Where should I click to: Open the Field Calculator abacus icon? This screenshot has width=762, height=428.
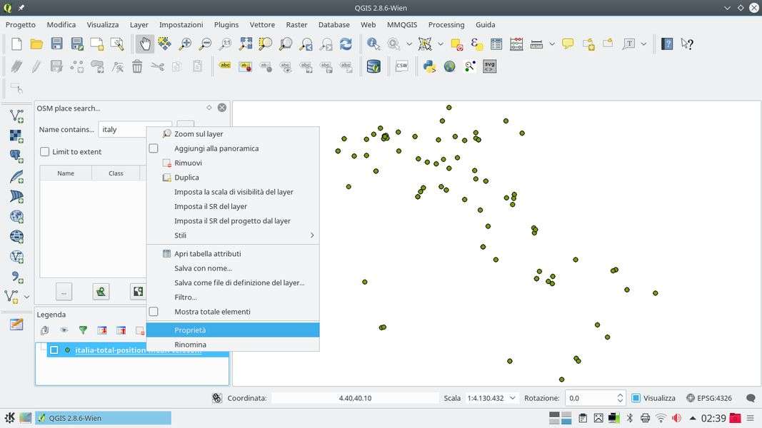pos(516,44)
